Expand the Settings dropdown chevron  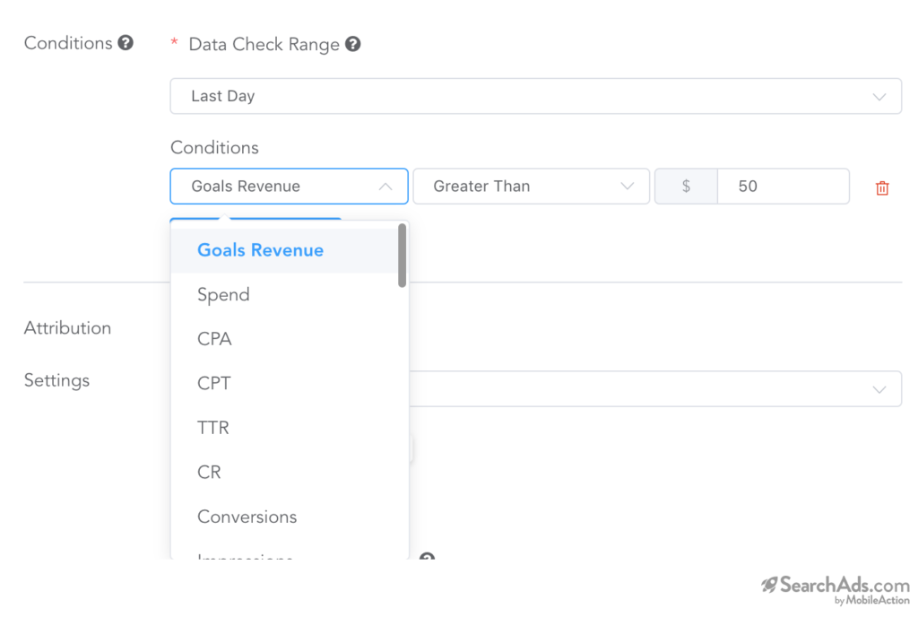tap(879, 389)
